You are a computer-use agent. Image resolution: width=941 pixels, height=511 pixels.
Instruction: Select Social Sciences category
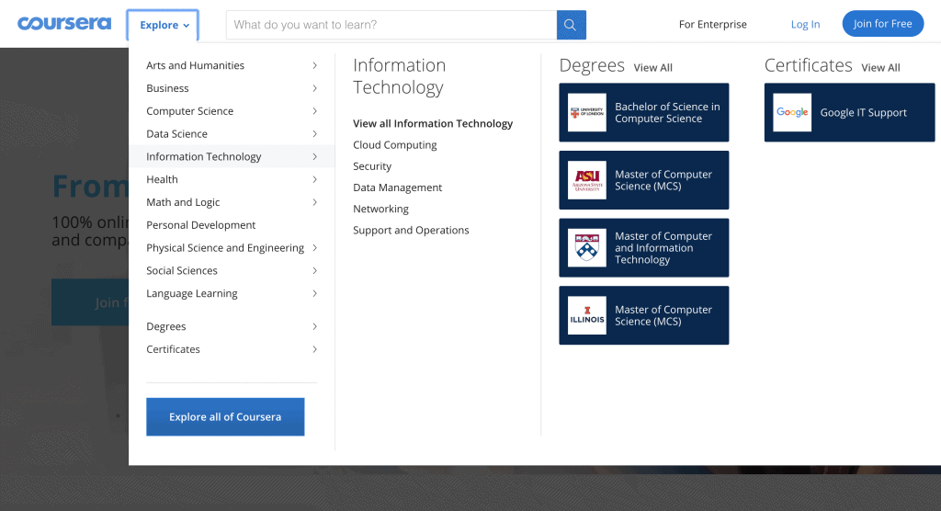coord(182,271)
